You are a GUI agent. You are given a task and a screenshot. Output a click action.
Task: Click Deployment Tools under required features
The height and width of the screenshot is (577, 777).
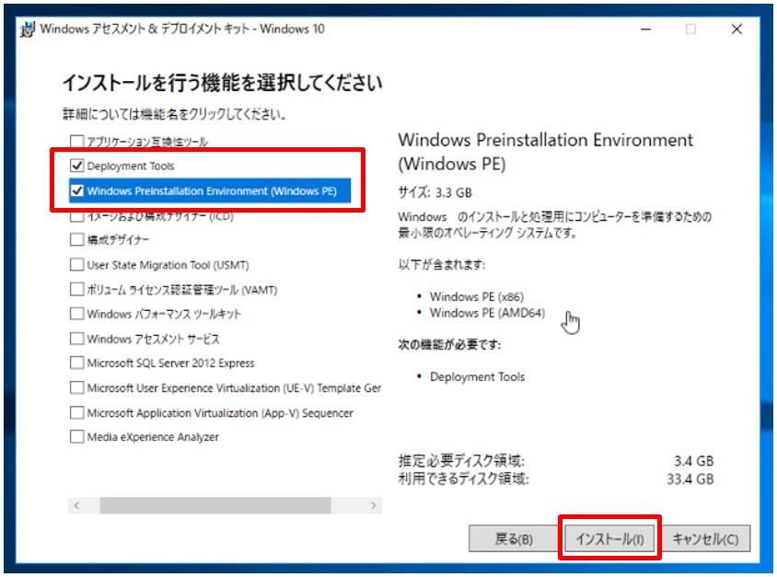click(477, 377)
